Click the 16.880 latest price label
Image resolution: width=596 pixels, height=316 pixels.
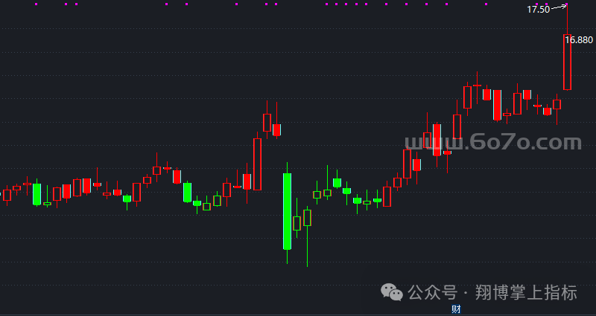click(x=579, y=39)
